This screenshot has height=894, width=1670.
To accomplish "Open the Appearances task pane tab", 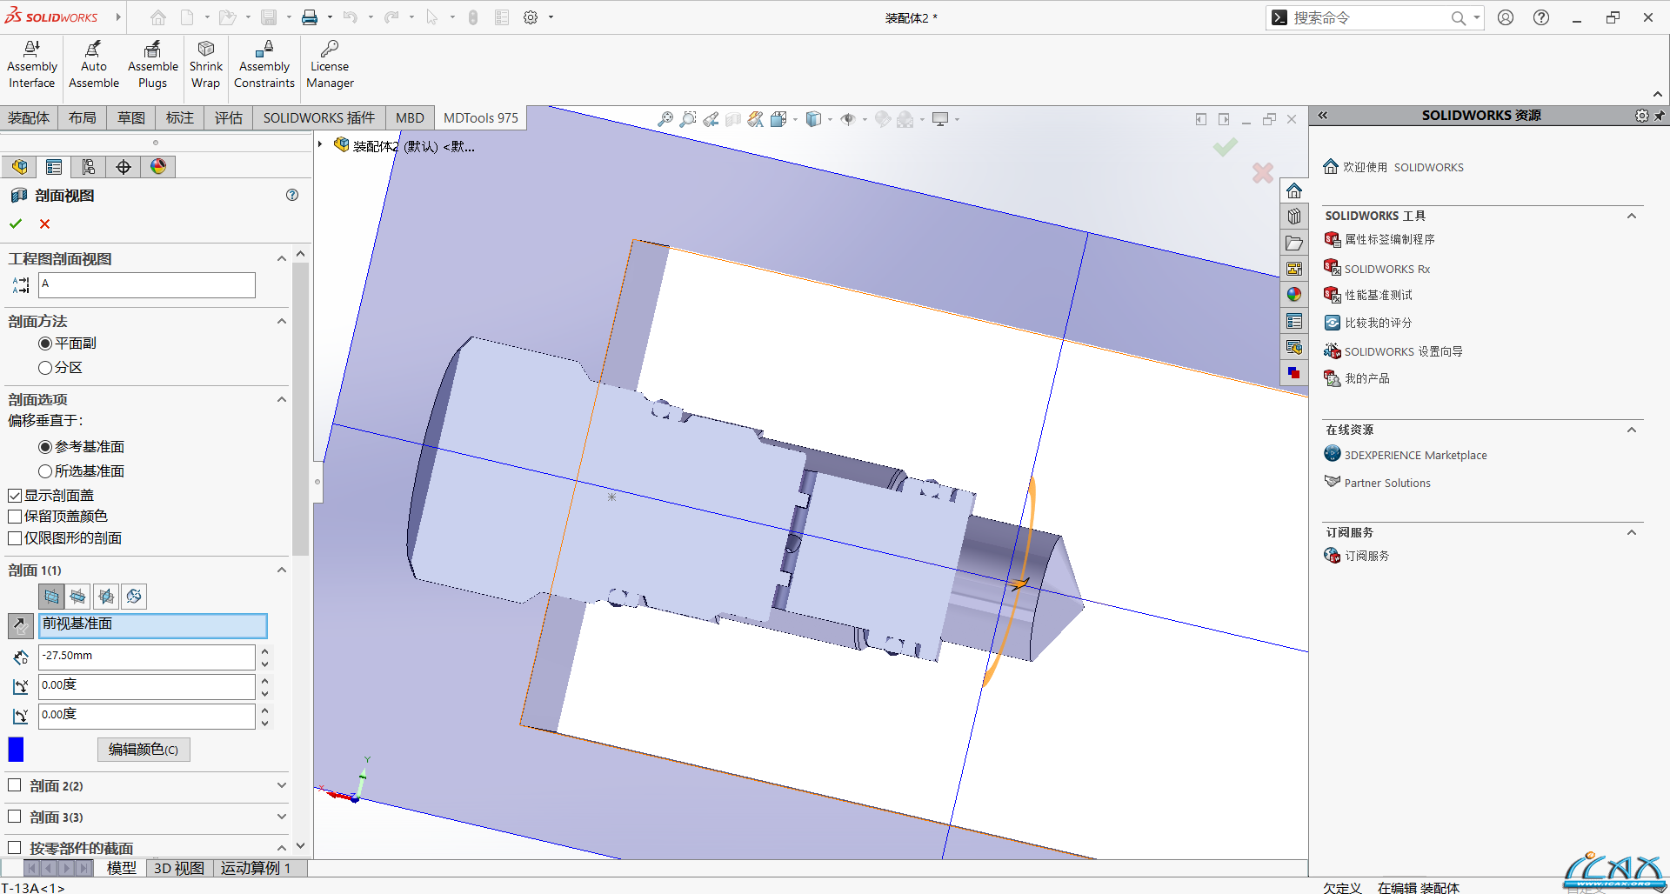I will (1294, 295).
